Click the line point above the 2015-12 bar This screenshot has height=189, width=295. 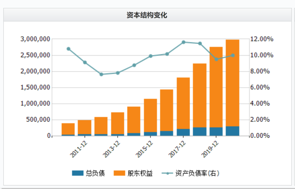pyautogui.click(x=150, y=56)
